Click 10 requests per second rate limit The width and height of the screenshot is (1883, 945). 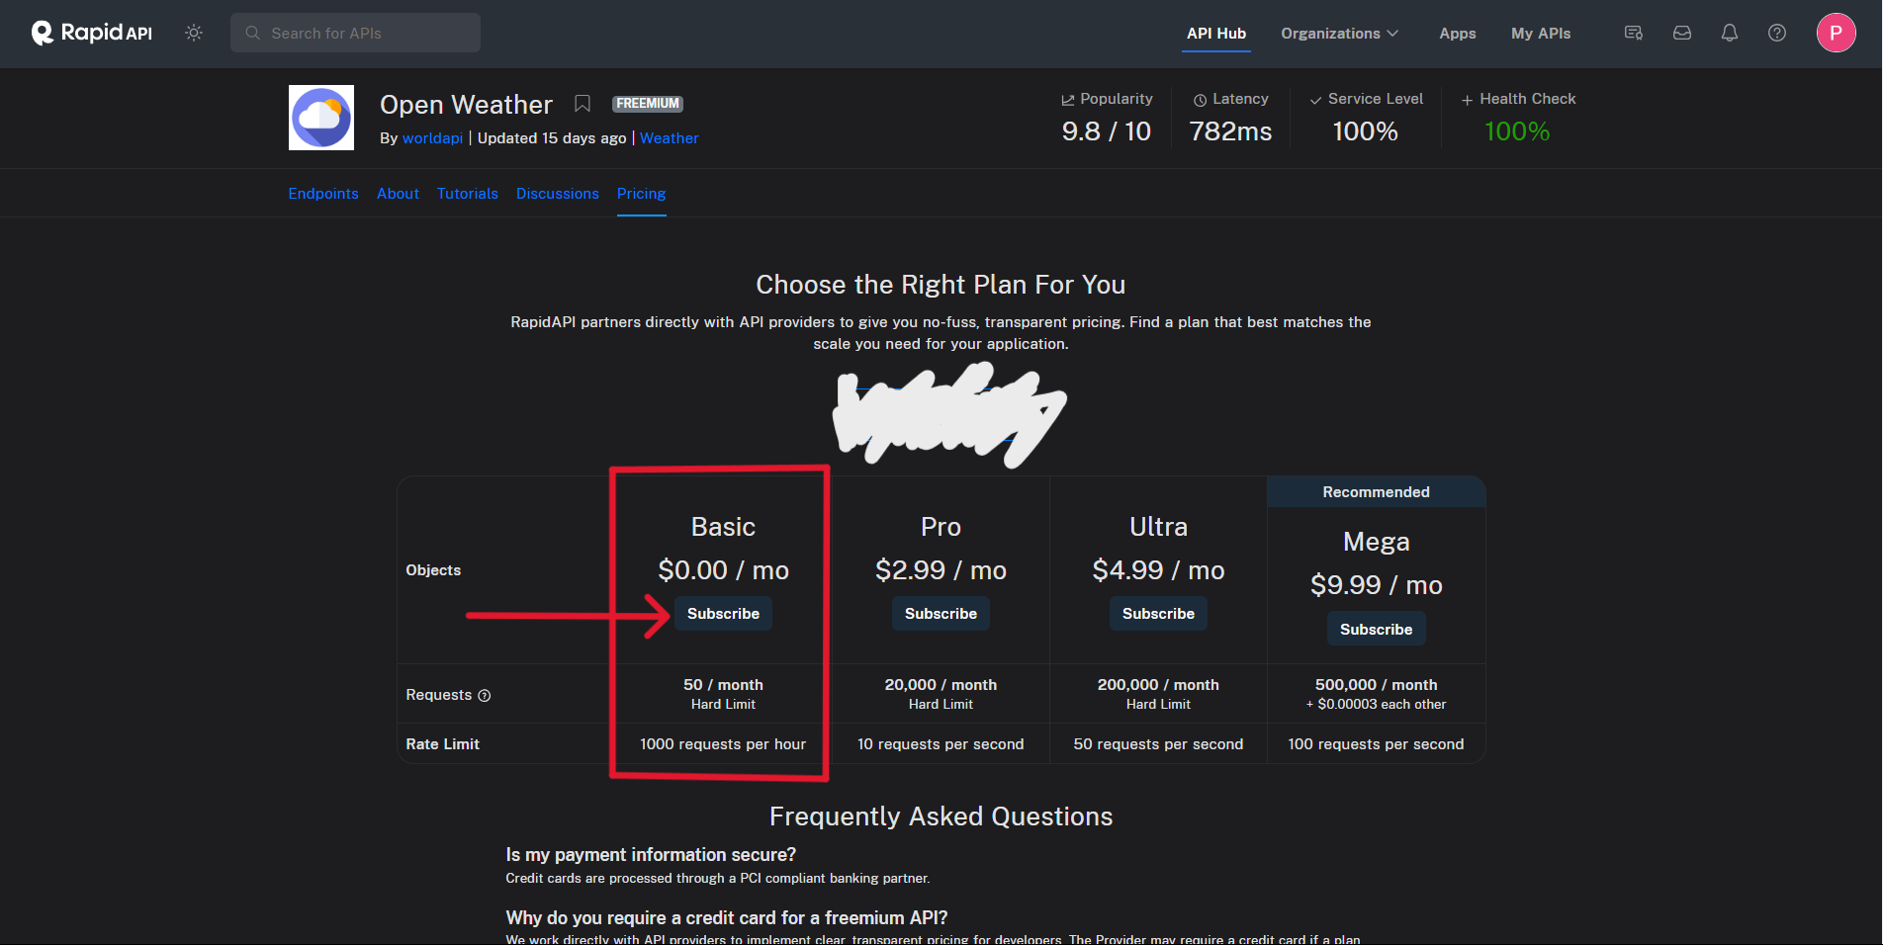(941, 744)
